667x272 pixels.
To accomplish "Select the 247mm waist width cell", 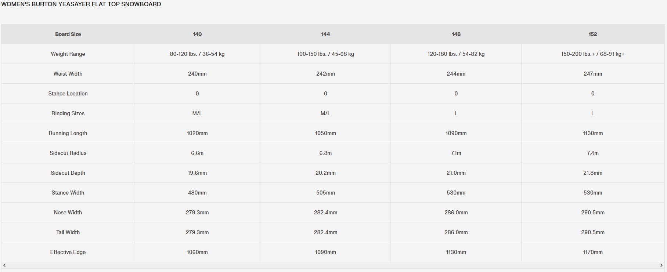I will [593, 74].
